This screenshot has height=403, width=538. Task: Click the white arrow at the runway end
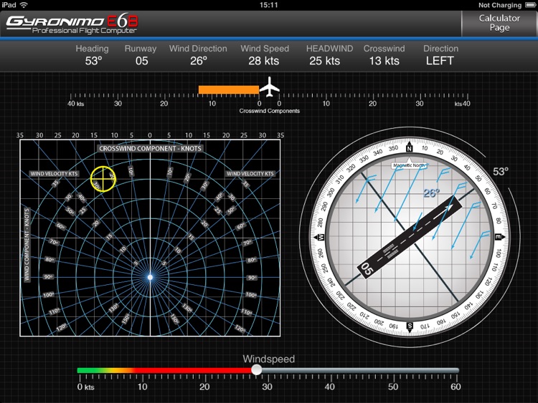click(449, 207)
